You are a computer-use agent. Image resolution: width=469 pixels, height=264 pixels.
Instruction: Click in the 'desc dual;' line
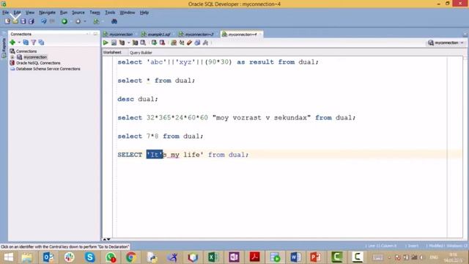coord(138,99)
